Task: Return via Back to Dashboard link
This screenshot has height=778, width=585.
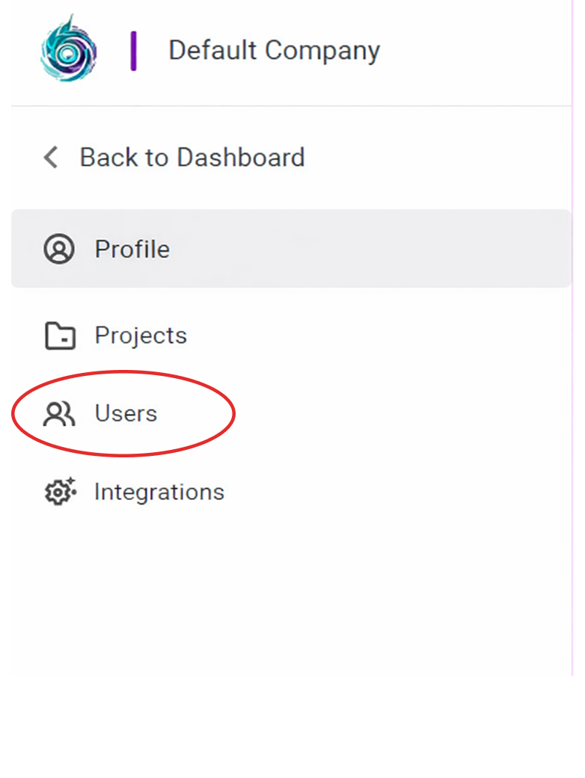Action: coord(192,158)
